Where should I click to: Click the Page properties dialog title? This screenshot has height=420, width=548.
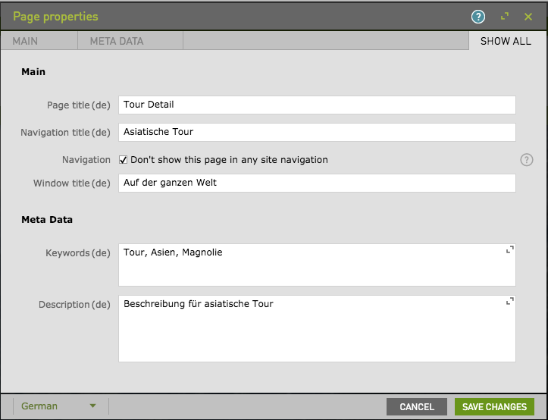pyautogui.click(x=55, y=17)
